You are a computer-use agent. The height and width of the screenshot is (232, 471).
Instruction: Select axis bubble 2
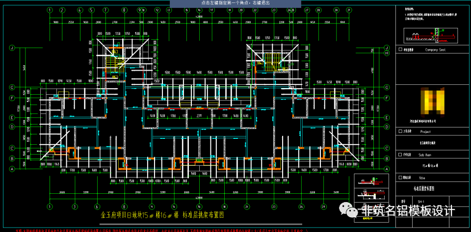[62, 10]
